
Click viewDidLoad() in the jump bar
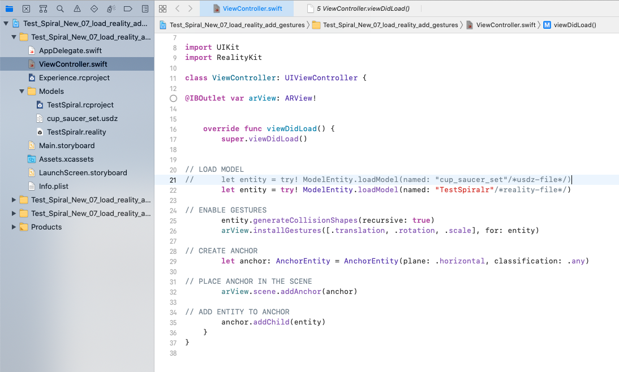pyautogui.click(x=574, y=25)
